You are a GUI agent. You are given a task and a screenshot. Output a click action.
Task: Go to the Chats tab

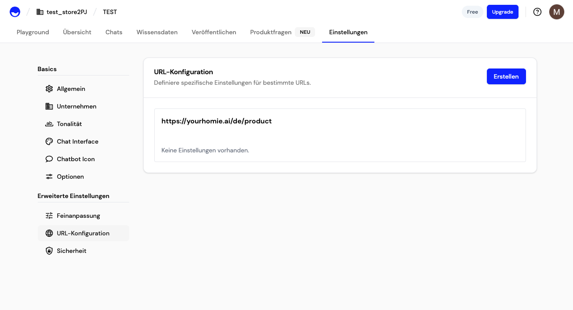tap(113, 32)
